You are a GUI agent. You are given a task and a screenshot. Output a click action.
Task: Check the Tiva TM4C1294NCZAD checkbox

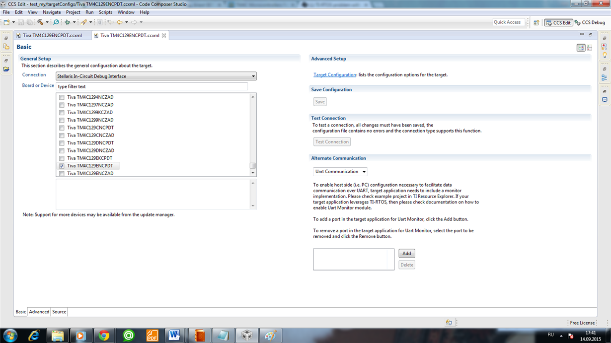click(x=62, y=98)
